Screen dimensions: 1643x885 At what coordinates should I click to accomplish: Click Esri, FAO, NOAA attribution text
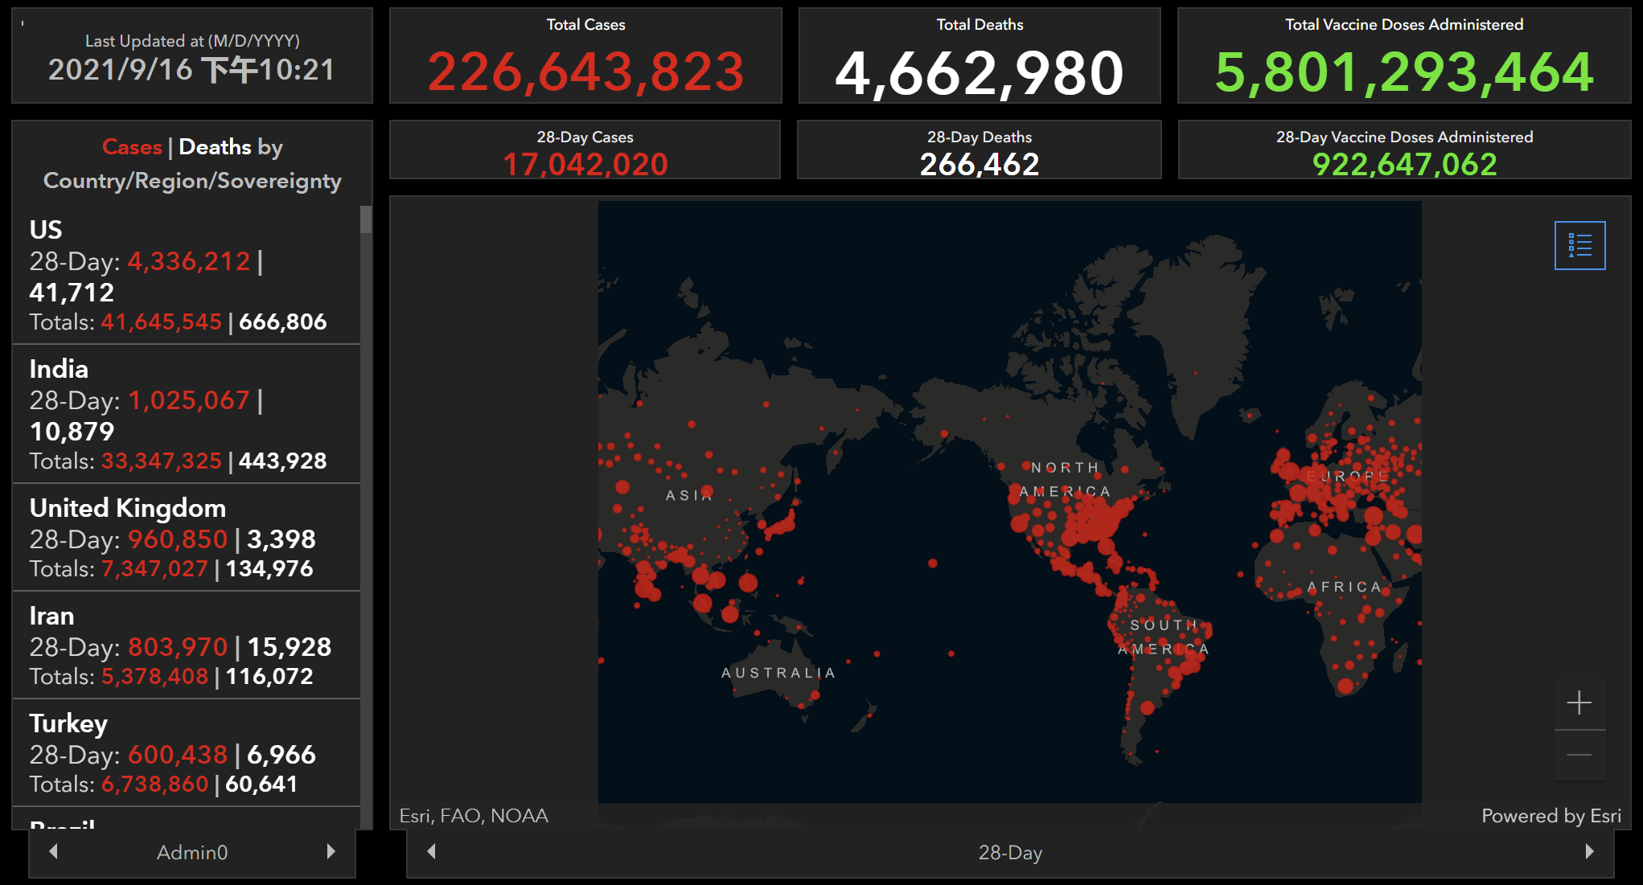(x=474, y=816)
